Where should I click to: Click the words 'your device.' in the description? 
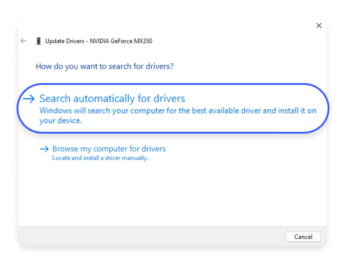(60, 121)
